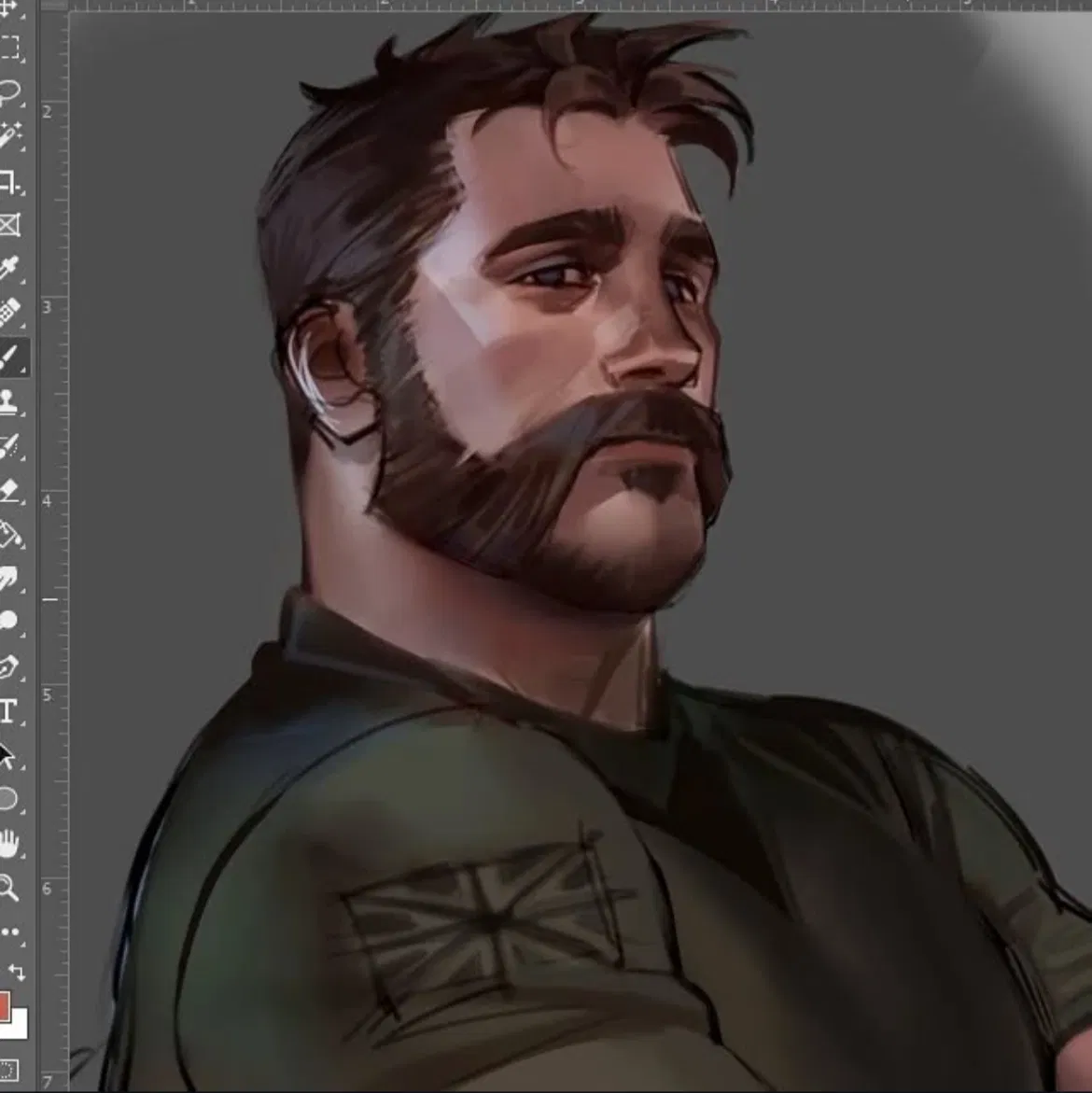This screenshot has height=1093, width=1092.
Task: Select the Hand tool
Action: (9, 844)
